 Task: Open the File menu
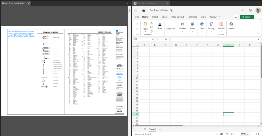pos(137,17)
